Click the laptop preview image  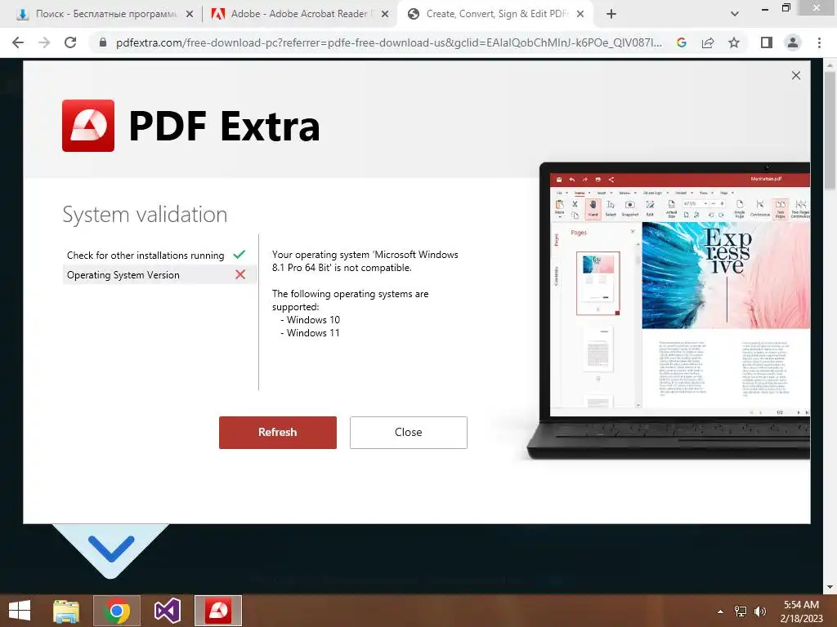click(669, 310)
